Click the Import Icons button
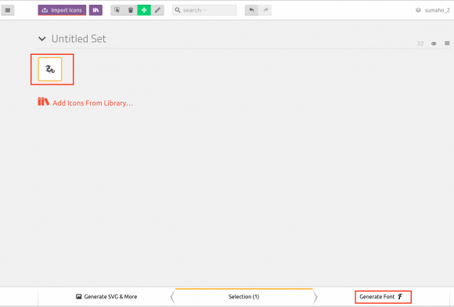 tap(62, 10)
